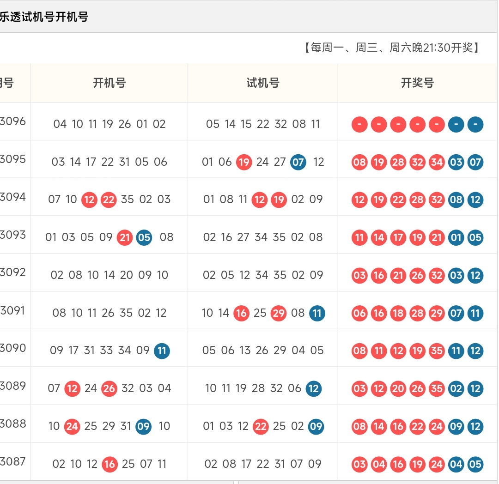Image resolution: width=499 pixels, height=484 pixels.
Task: Click red ball 34 in row 3095 开奖号
Action: 437,162
